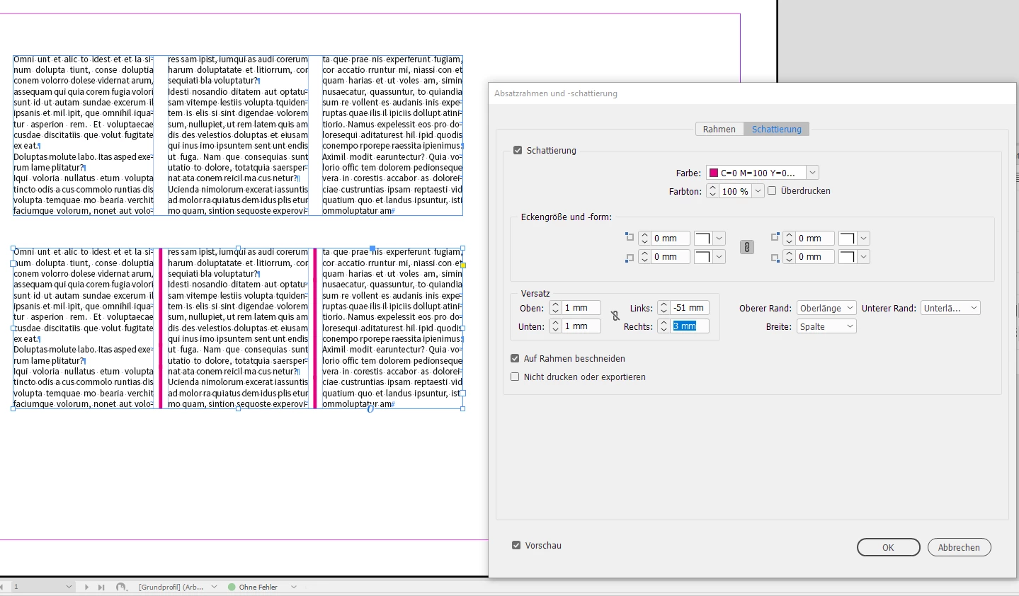Click the Oben offset stepper arrows
This screenshot has height=596, width=1019.
pos(555,308)
